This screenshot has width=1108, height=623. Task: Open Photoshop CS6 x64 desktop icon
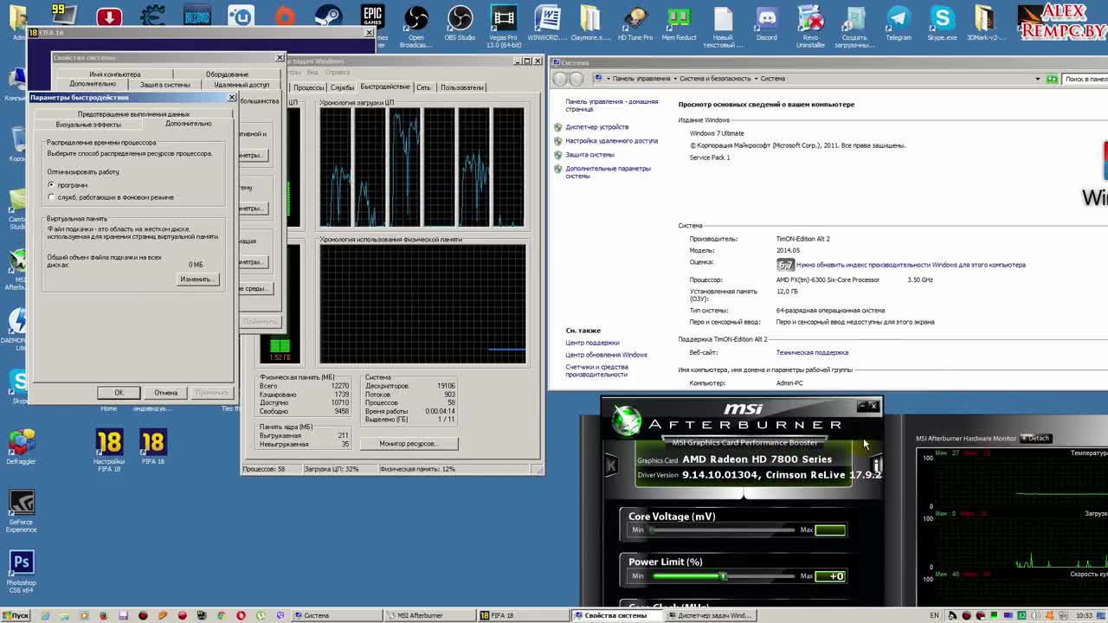tap(22, 571)
